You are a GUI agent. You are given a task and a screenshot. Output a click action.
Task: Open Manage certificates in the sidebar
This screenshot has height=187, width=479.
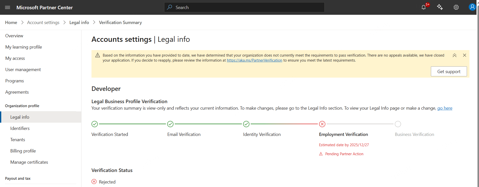[x=29, y=162]
